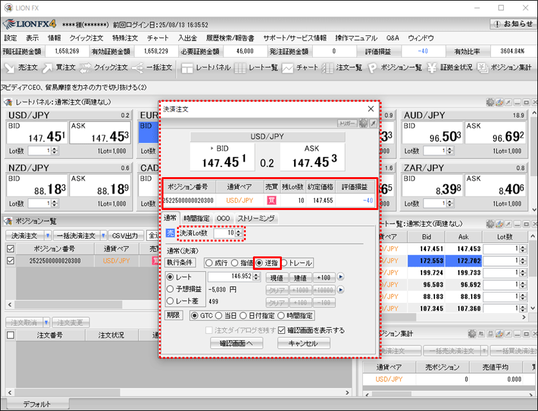This screenshot has width=538, height=411.
Task: Open the レートパネル toolbar item
Action: click(206, 67)
